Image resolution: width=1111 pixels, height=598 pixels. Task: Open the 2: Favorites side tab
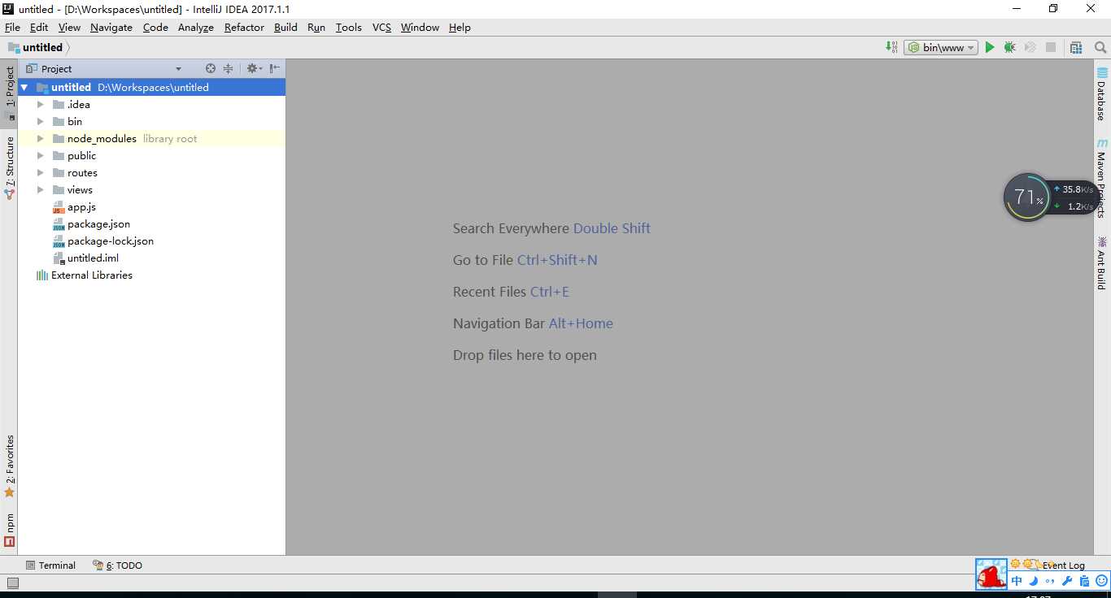point(9,466)
